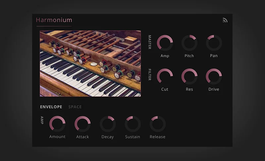Viewport: 265px width, 161px height.
Task: Click the 'Drive' label text
Action: tap(214, 89)
